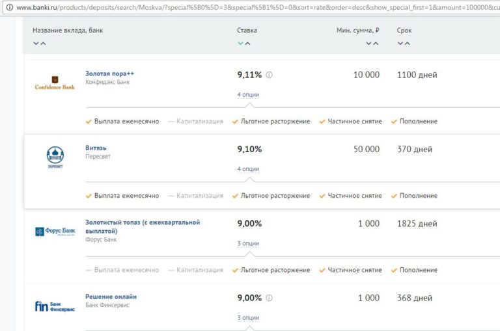Open info icon next to 9,11% rate
Screen dimensions: 500x331
pos(270,75)
